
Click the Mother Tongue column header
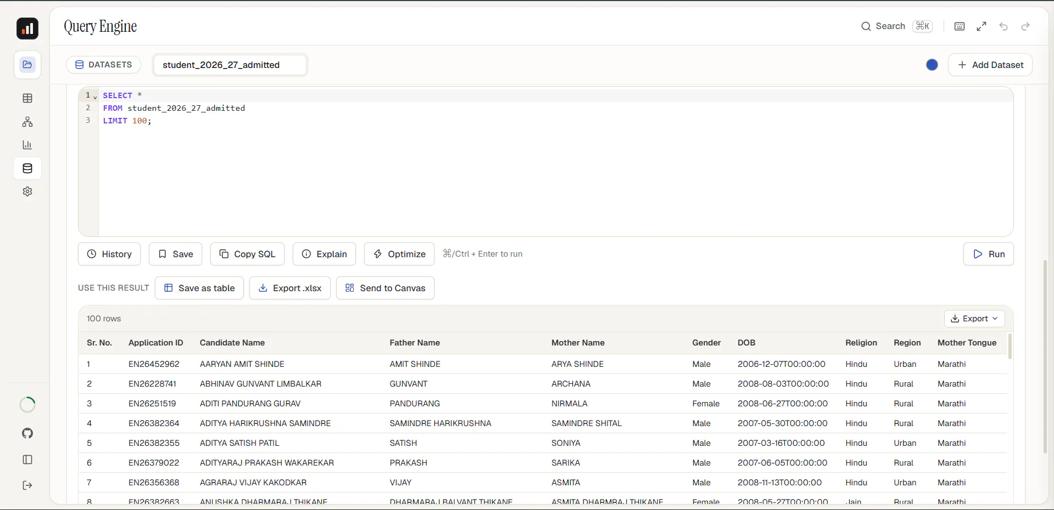pos(967,343)
